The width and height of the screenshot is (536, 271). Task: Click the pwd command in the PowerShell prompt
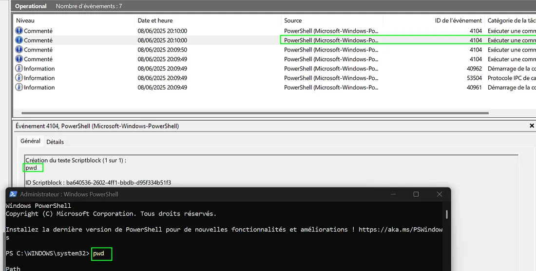click(x=98, y=254)
